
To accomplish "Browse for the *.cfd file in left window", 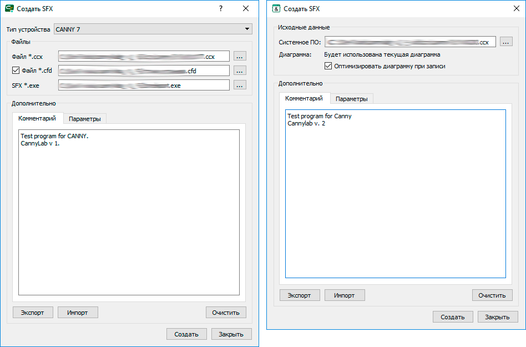I will 240,71.
